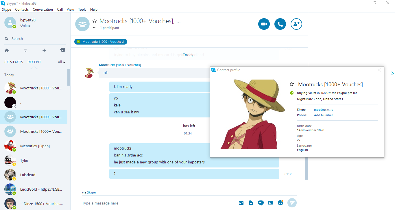Click iSpyeK98 profile avatar
The image size is (395, 210).
[x=10, y=23]
